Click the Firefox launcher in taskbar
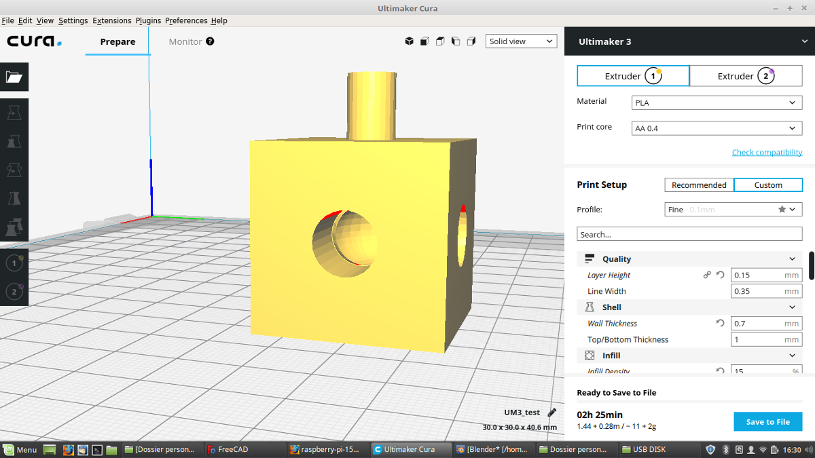Viewport: 815px width, 458px height. click(67, 449)
